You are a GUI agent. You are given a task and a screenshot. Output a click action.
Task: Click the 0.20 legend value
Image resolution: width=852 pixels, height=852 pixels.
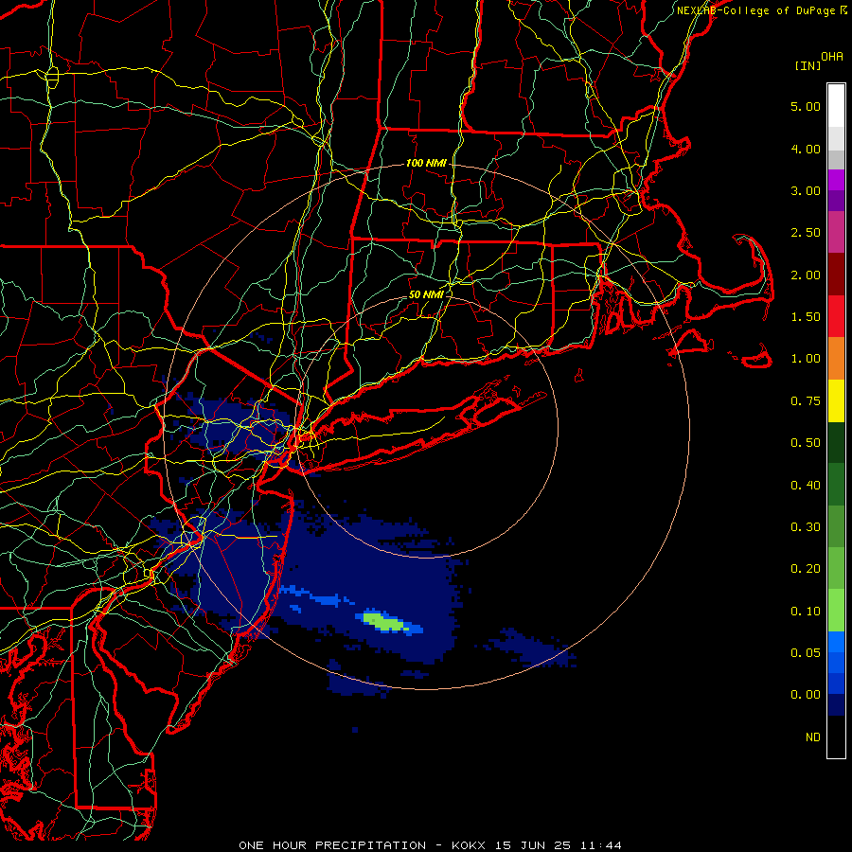806,569
